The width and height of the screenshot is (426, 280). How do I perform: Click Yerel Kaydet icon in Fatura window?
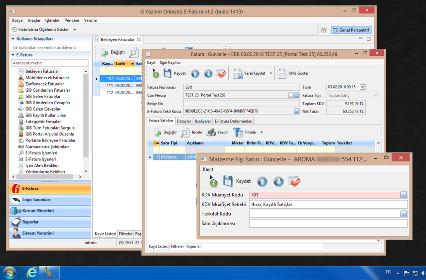pos(238,73)
